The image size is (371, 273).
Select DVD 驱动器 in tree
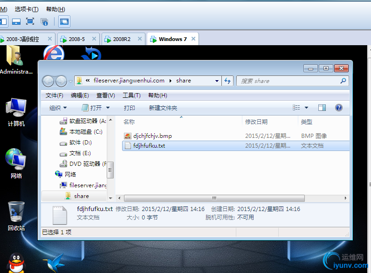83,164
